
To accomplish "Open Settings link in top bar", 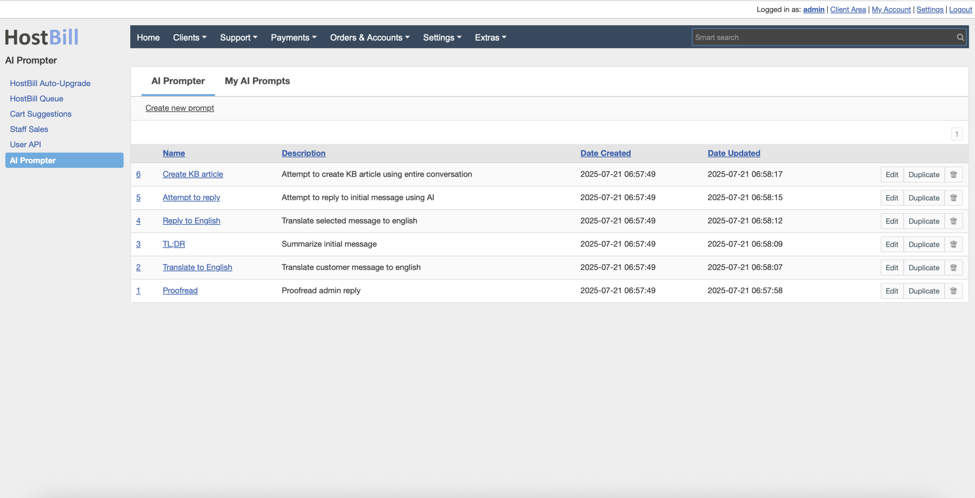I will click(930, 10).
